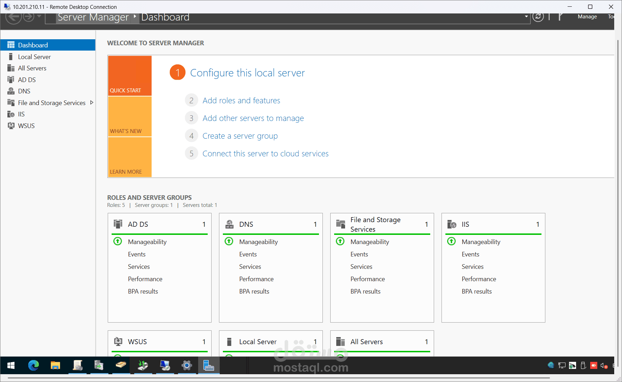Screen dimensions: 622x382
Task: Click the Remote Desktop horizontal scrollbar at bottom
Action: pyautogui.click(x=279, y=378)
